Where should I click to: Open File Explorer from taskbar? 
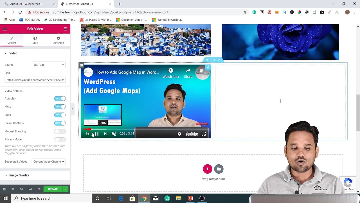tap(179, 198)
